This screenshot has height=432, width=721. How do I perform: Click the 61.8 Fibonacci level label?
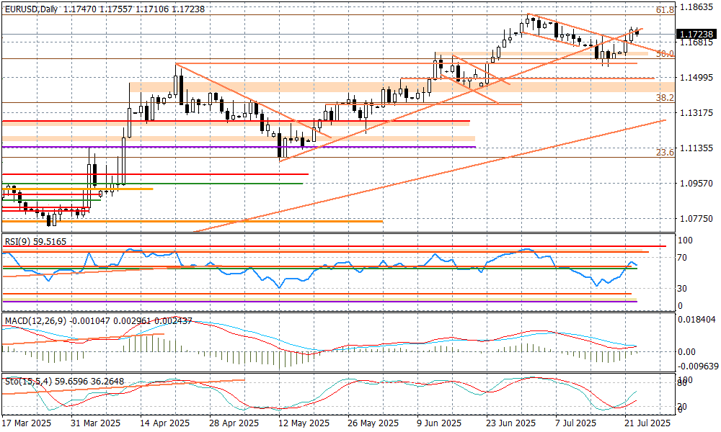tap(665, 9)
